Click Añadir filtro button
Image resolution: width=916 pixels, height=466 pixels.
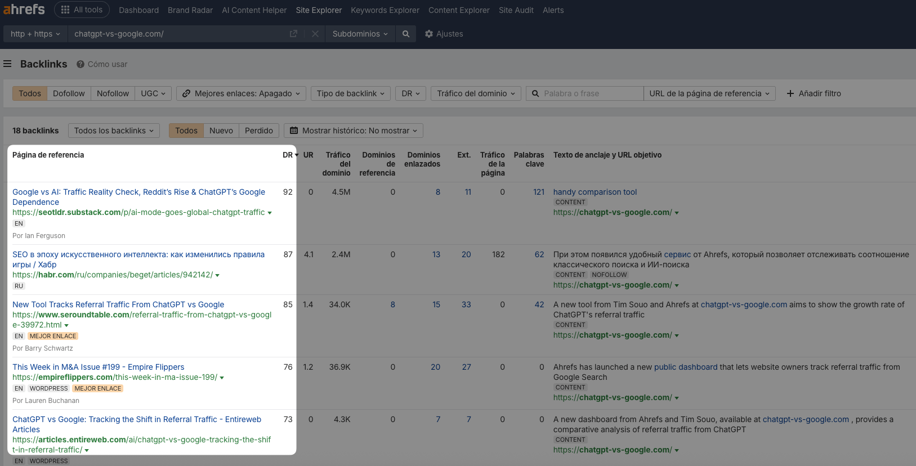point(814,93)
